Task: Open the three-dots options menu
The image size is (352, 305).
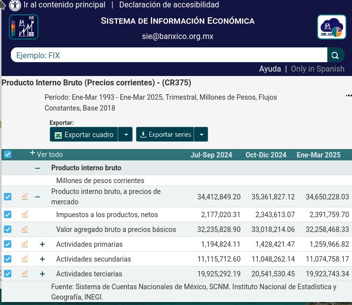Action: pos(349,96)
